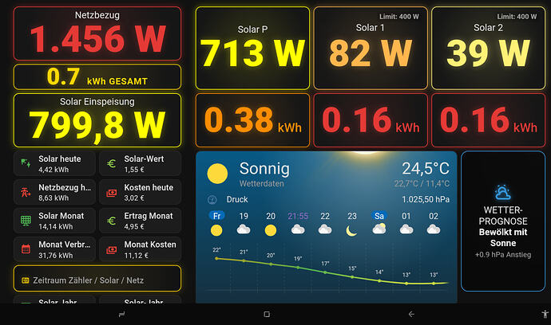
Task: Click the Kosten heute 3,02 € value
Action: click(134, 198)
